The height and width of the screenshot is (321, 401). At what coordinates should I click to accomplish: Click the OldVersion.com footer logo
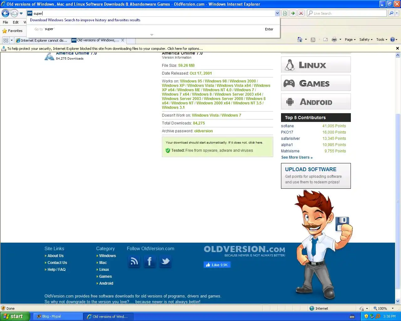(x=244, y=251)
